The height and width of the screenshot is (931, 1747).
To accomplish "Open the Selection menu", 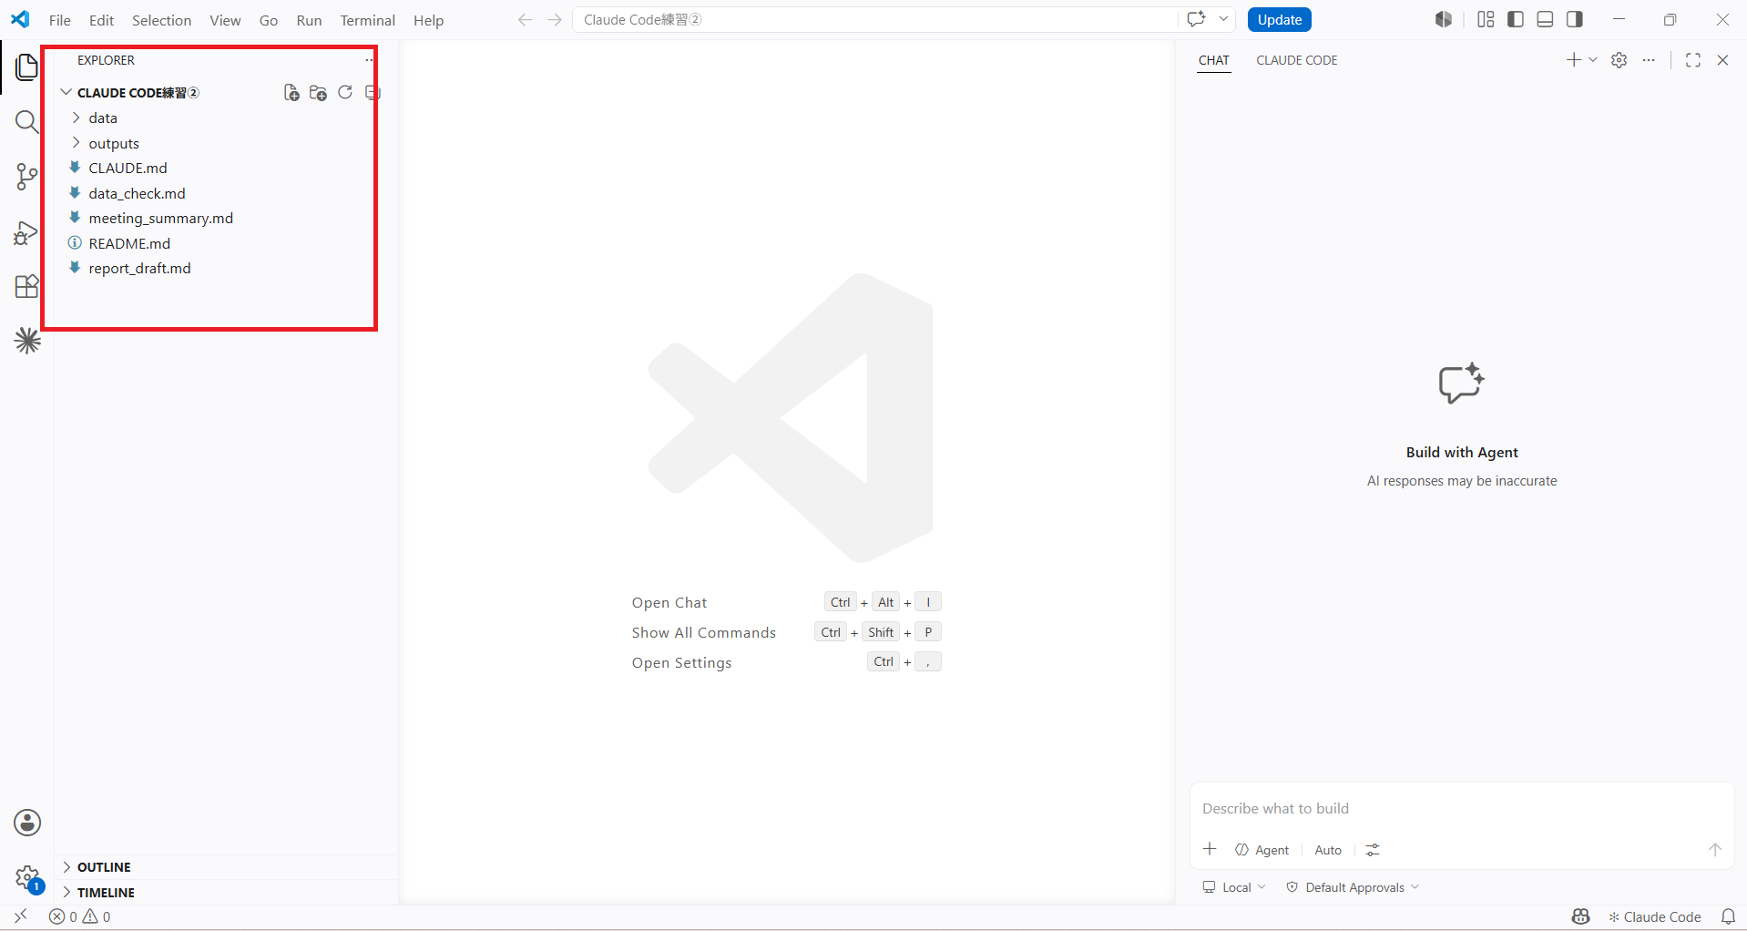I will 161,20.
